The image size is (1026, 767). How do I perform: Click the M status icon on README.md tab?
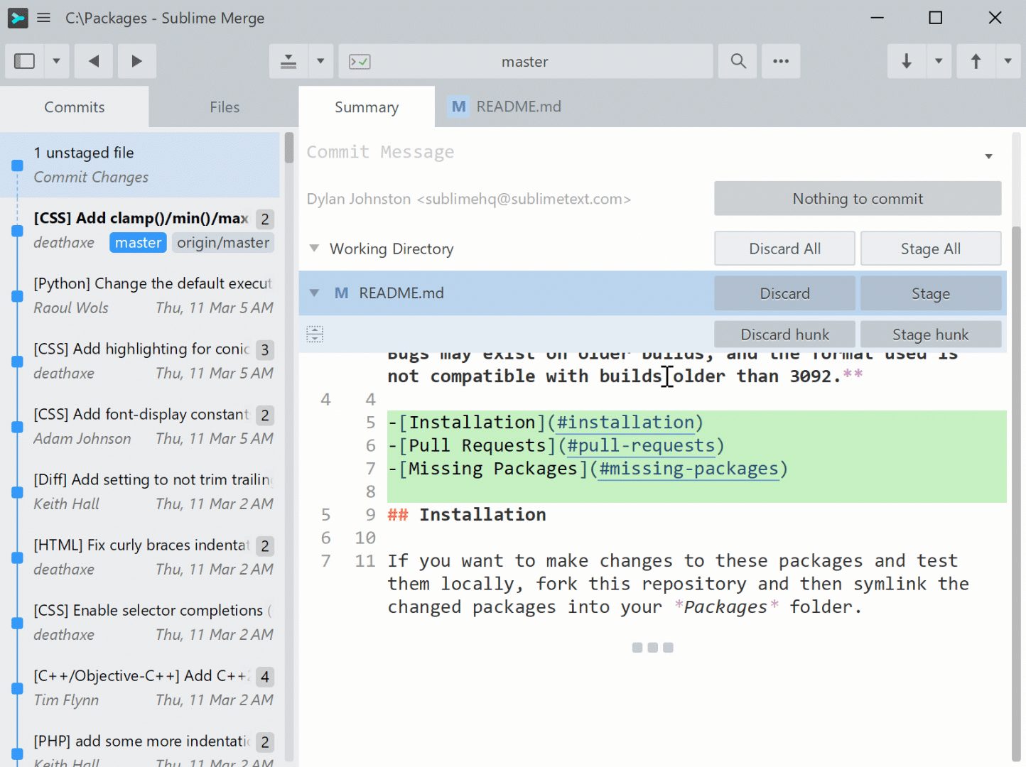(x=459, y=107)
